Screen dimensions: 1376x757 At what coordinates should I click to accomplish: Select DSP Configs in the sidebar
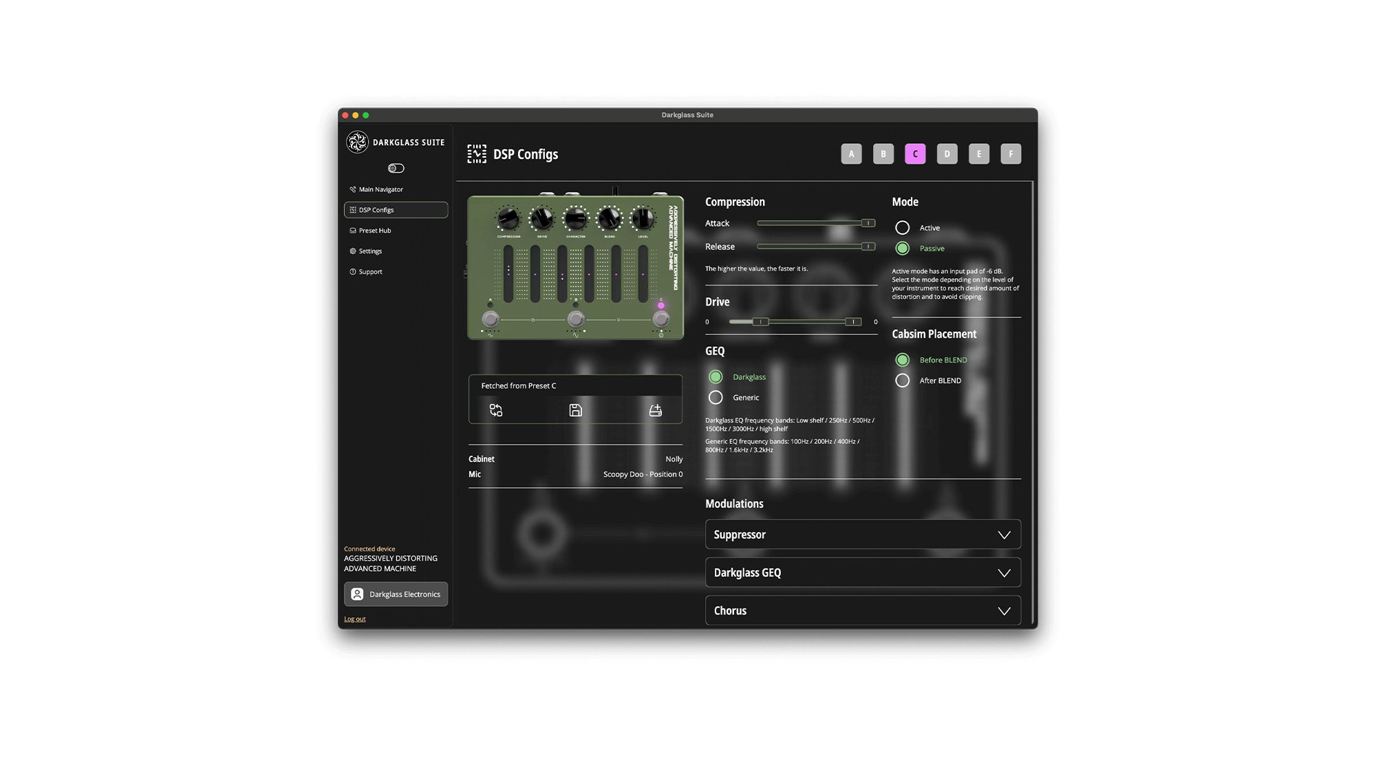(x=396, y=210)
